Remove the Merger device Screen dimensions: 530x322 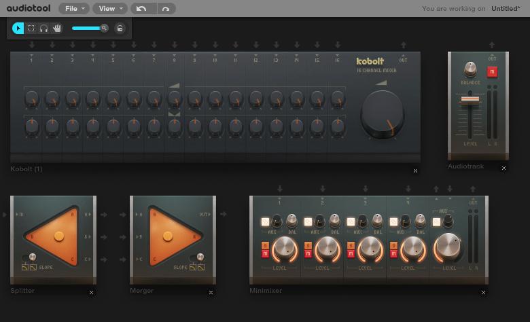(x=211, y=293)
